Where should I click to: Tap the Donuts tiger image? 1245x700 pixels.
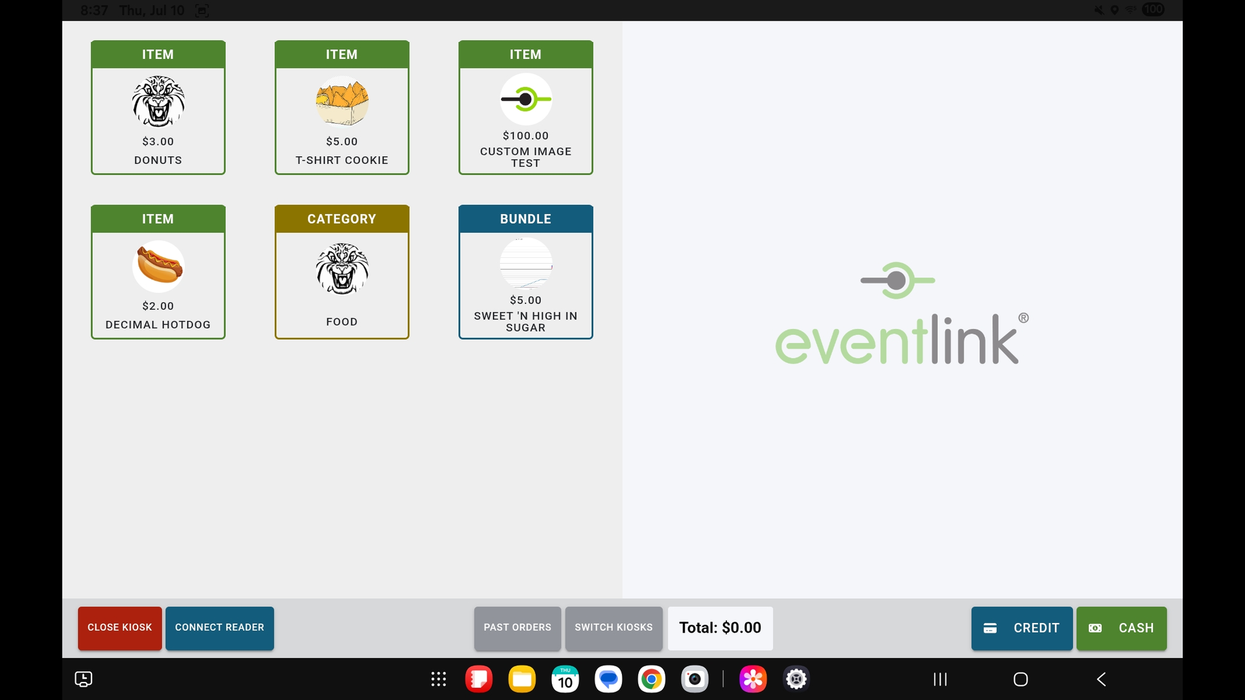pyautogui.click(x=158, y=101)
